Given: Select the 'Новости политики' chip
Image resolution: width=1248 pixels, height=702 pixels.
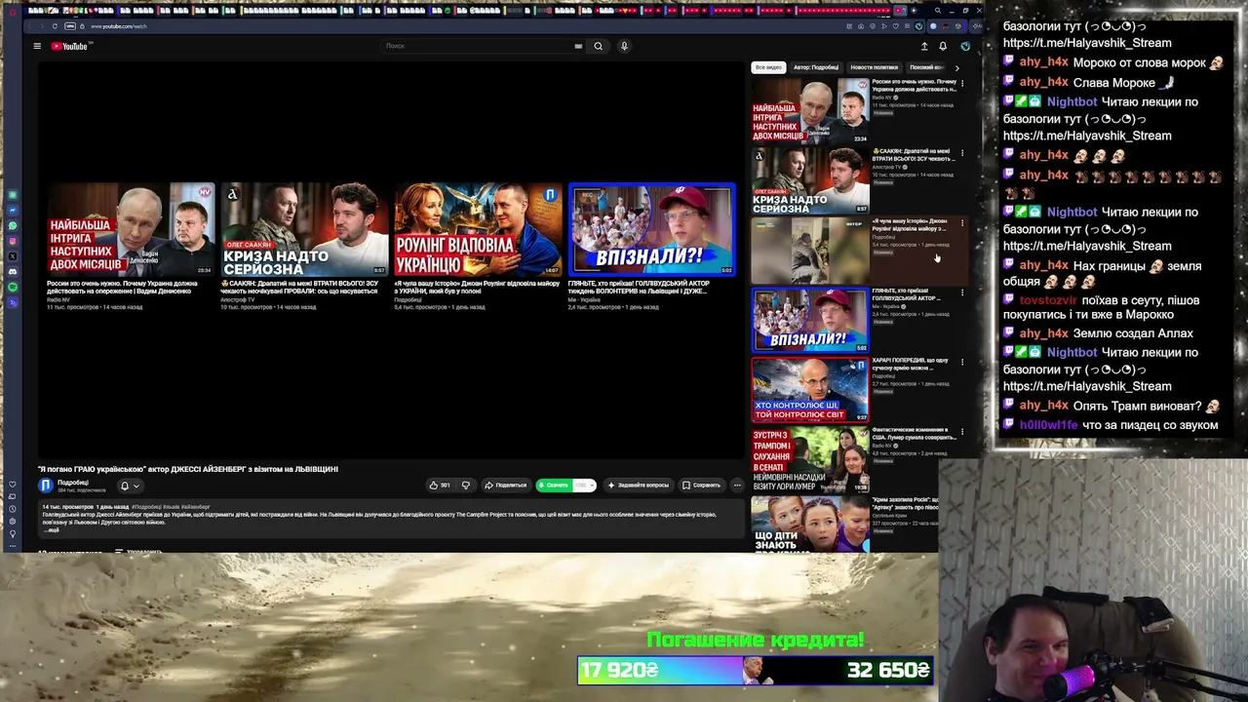Looking at the screenshot, I should pyautogui.click(x=874, y=67).
